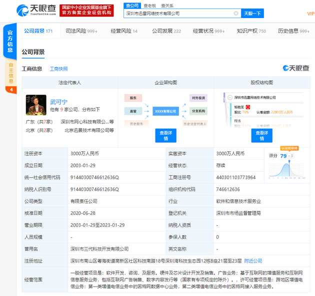This screenshot has height=296, width=315.
Task: Click the 认证后获得 orange badge
Action: (289, 148)
